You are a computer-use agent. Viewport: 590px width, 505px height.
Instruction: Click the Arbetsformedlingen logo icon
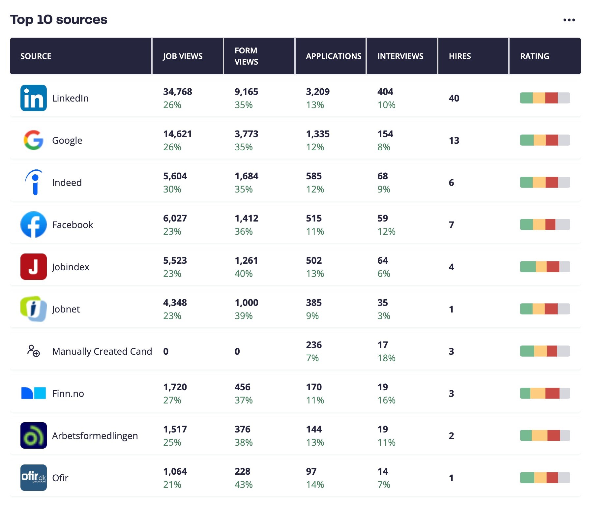(33, 435)
